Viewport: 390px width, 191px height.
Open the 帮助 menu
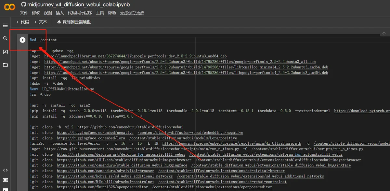tap(112, 13)
